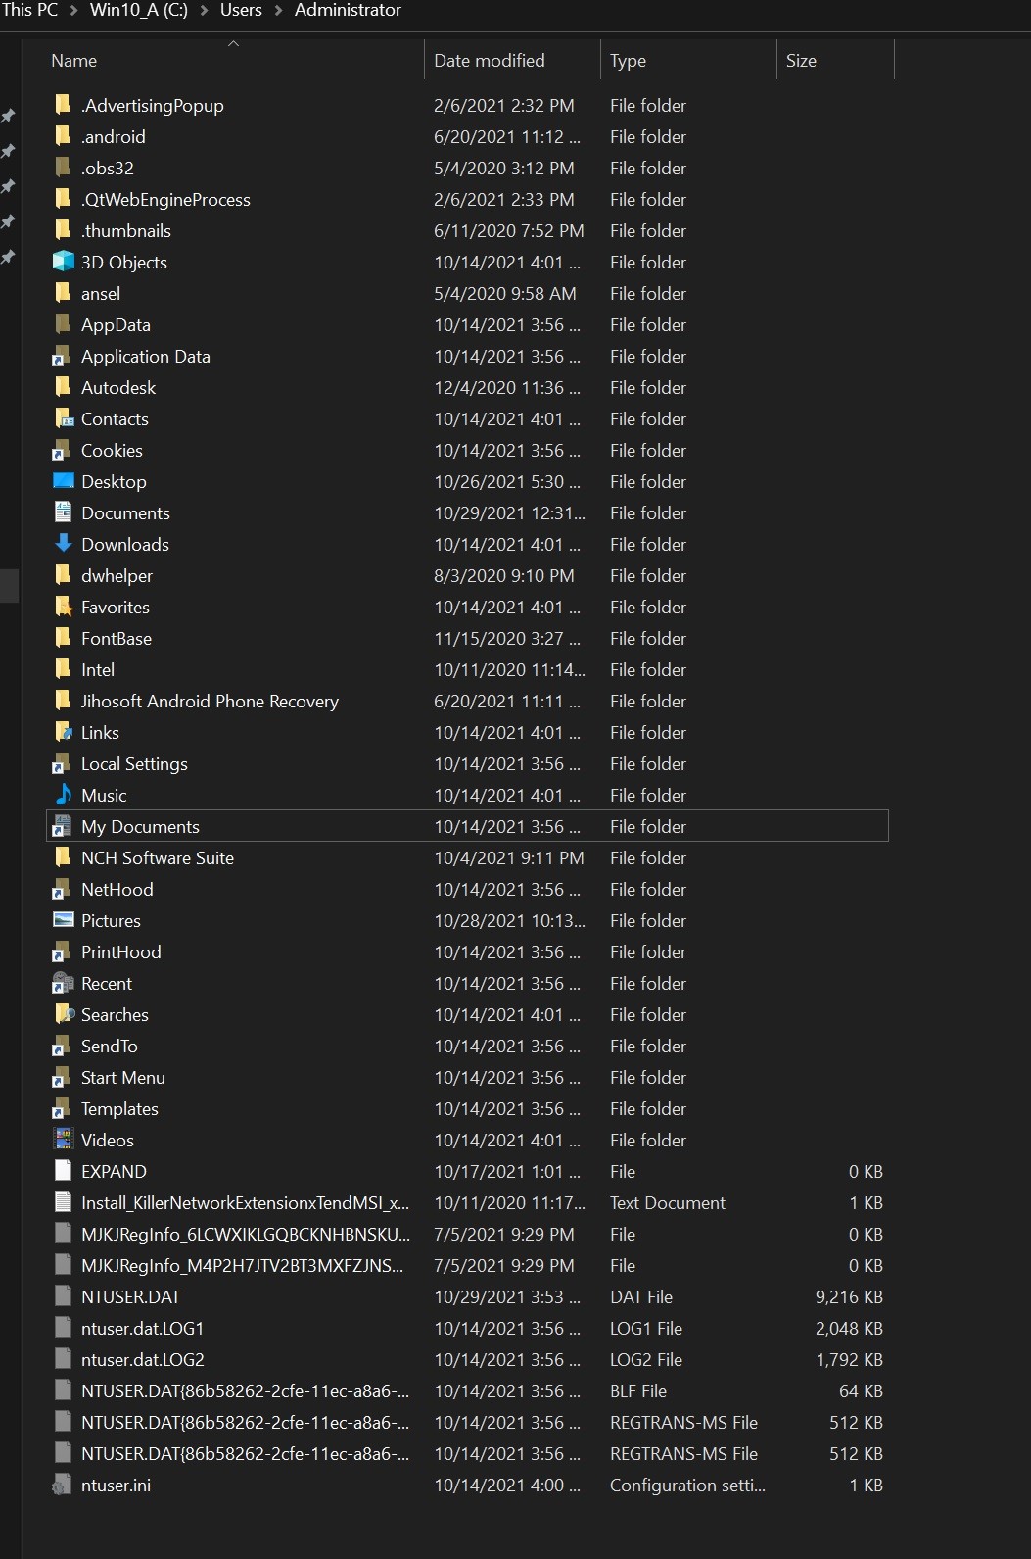This screenshot has width=1031, height=1559.
Task: Select the Desktop folder icon
Action: [x=64, y=481]
